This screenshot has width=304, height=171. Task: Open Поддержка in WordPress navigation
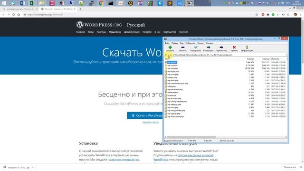coord(115,32)
